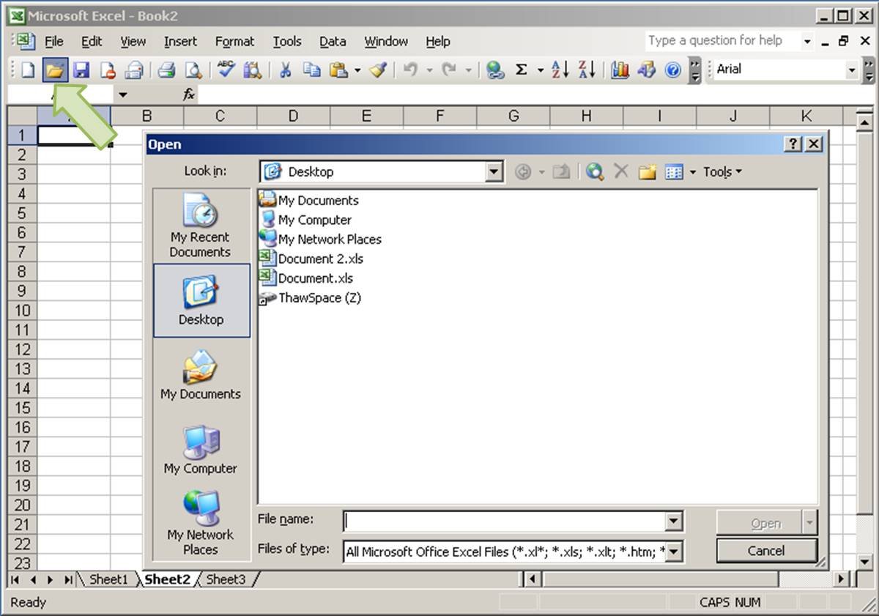Click the Search the Web icon in dialog
The width and height of the screenshot is (879, 616).
(x=595, y=172)
